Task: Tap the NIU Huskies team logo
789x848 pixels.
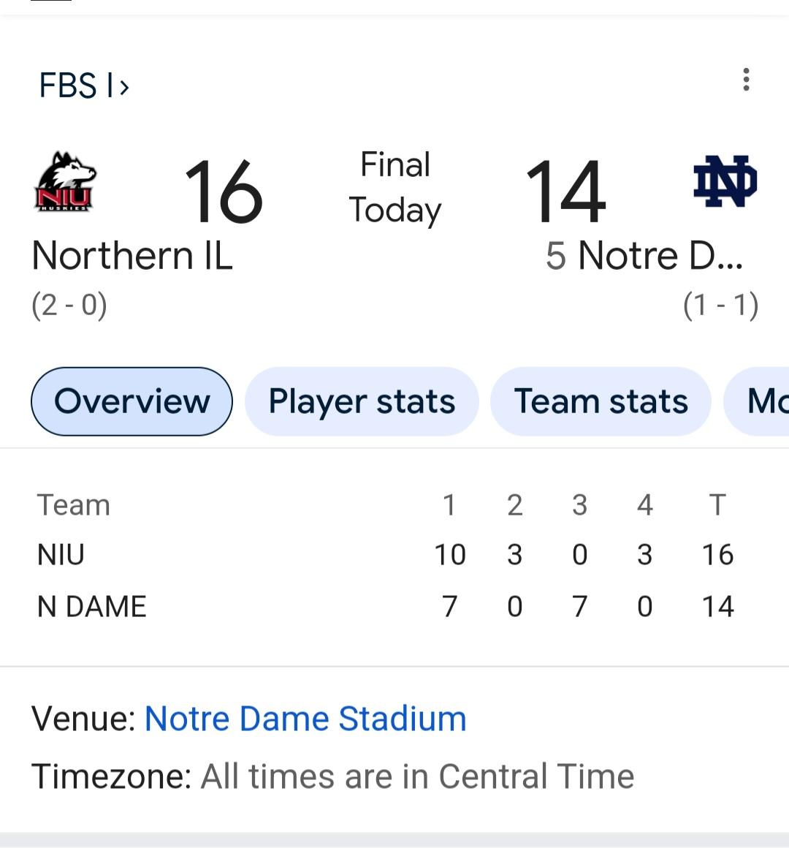Action: tap(66, 181)
